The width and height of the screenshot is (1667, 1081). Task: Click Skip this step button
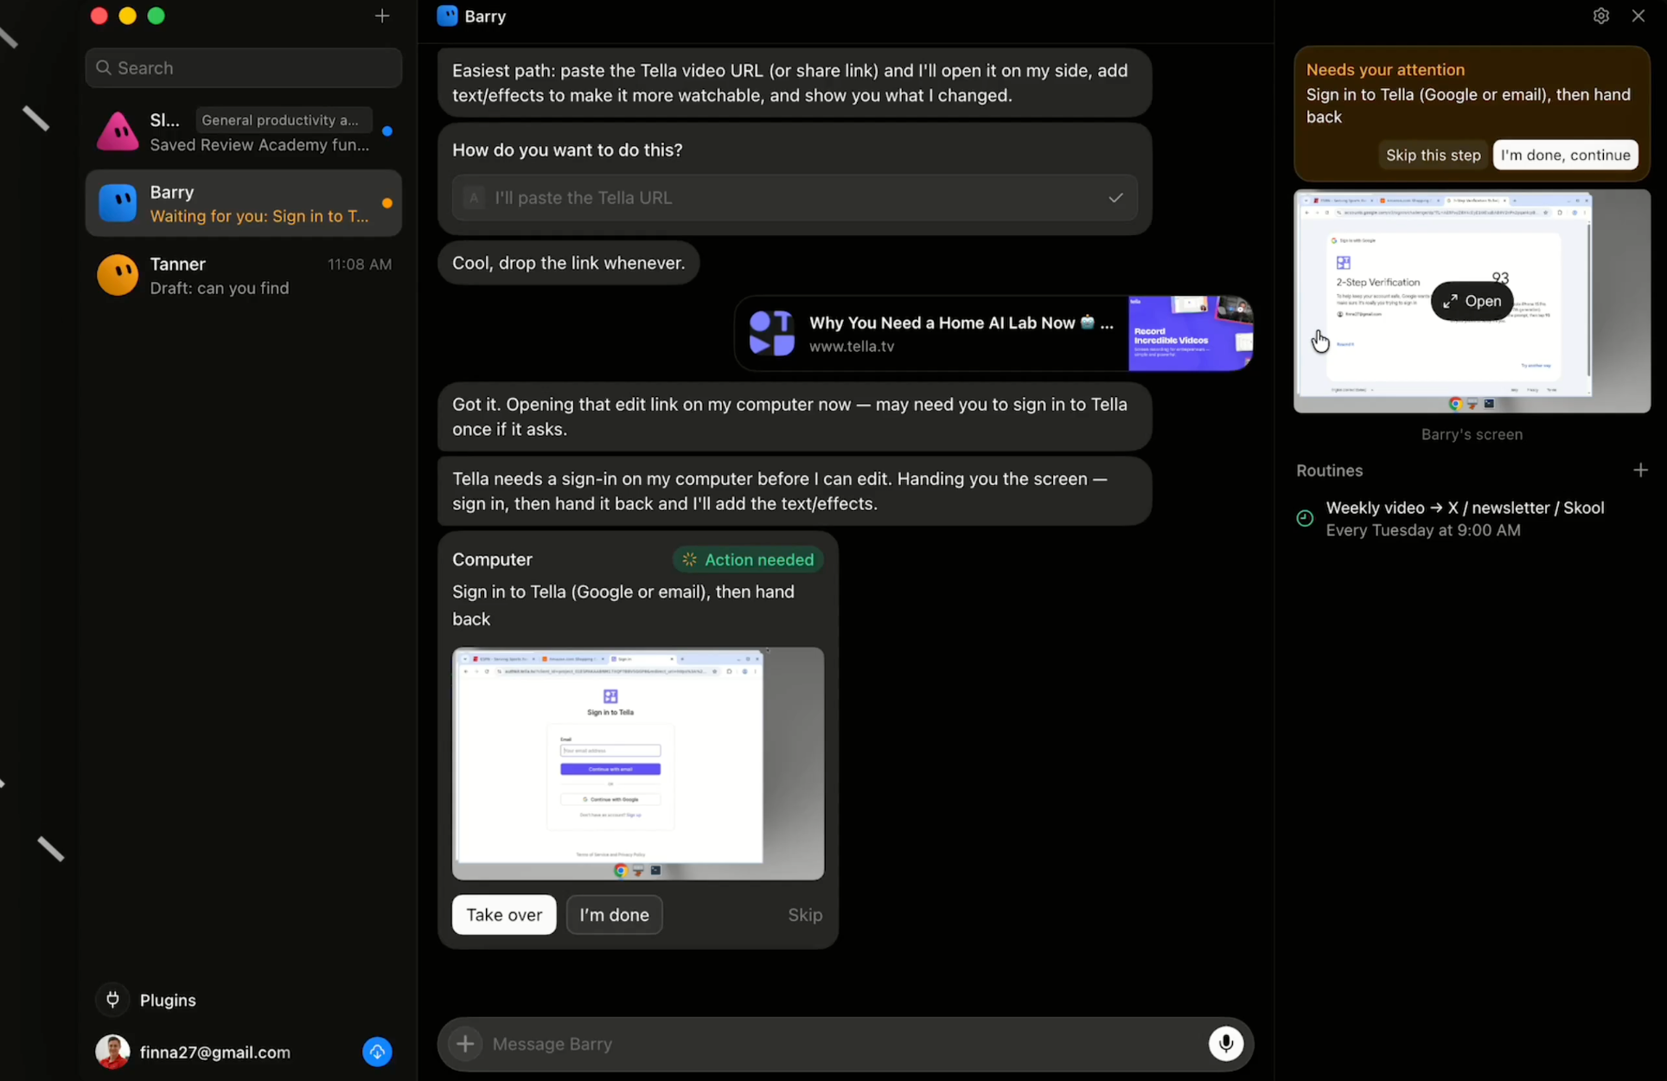[x=1433, y=155]
